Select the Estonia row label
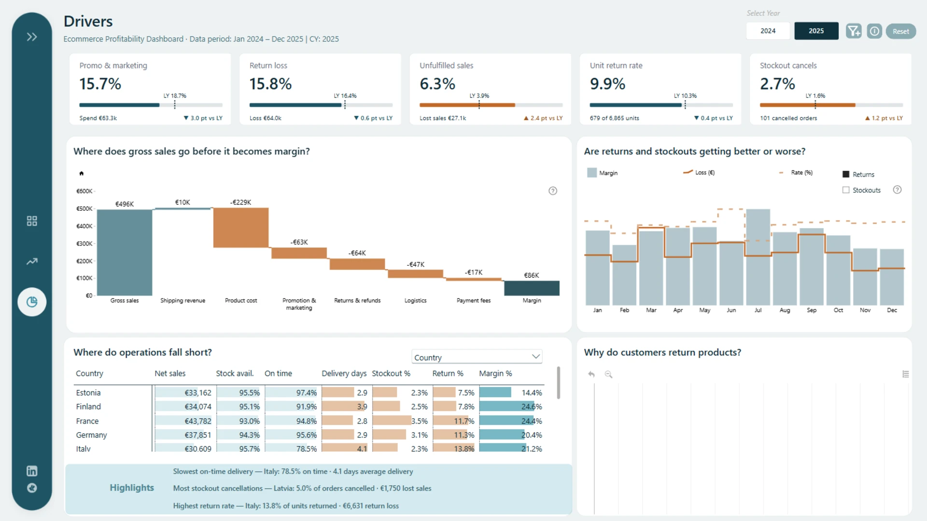This screenshot has width=927, height=521. (x=88, y=393)
